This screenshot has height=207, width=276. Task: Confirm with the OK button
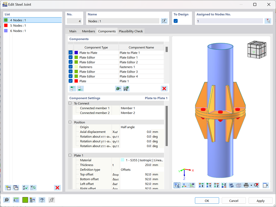coord(207,201)
